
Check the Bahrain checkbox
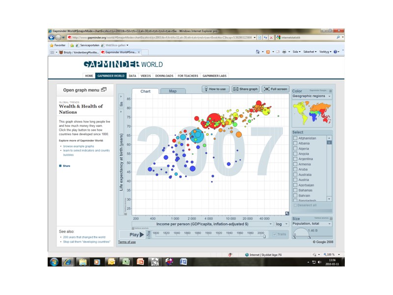[295, 195]
